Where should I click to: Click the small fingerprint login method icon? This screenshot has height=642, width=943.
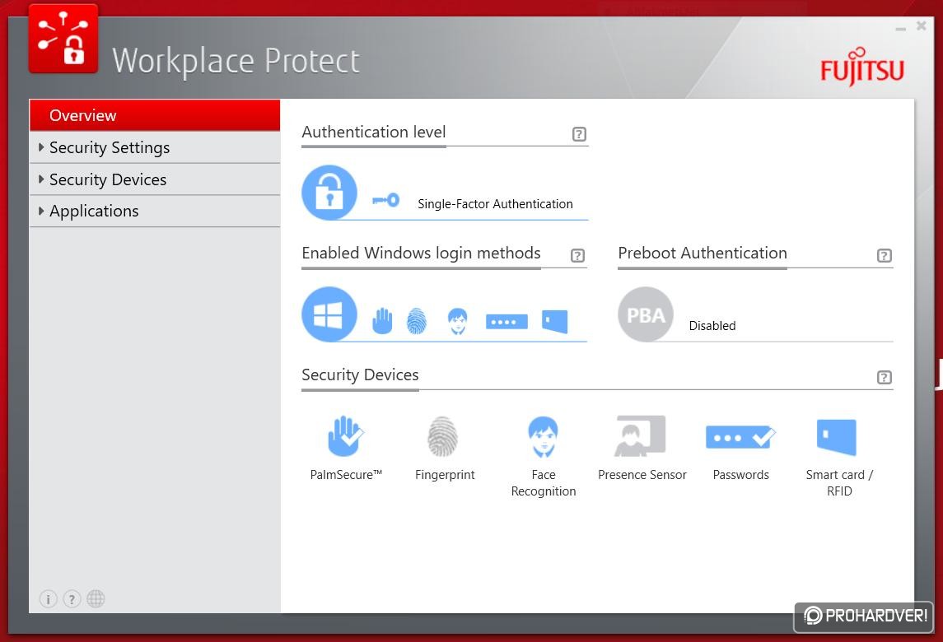pos(417,320)
